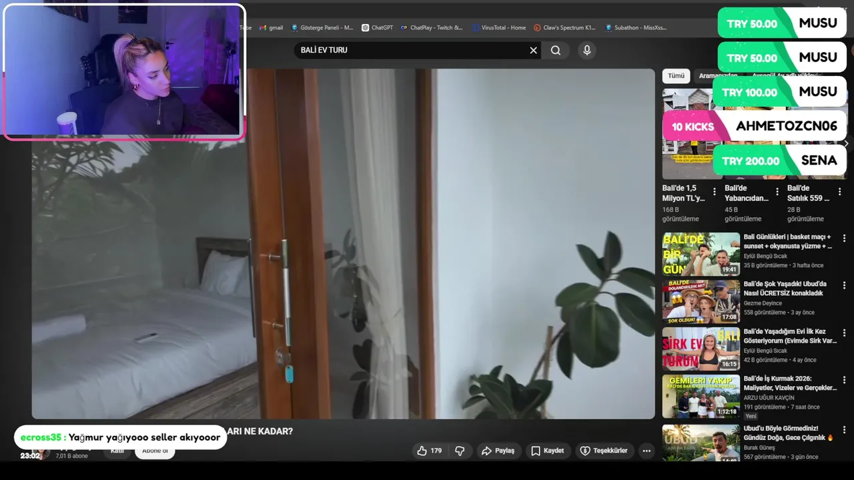Click the TRY 200.00 SENA donation banner
This screenshot has height=480, width=854.
tap(779, 161)
